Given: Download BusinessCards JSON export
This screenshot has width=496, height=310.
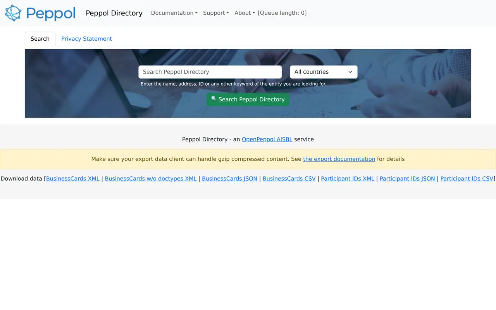Looking at the screenshot, I should [229, 179].
